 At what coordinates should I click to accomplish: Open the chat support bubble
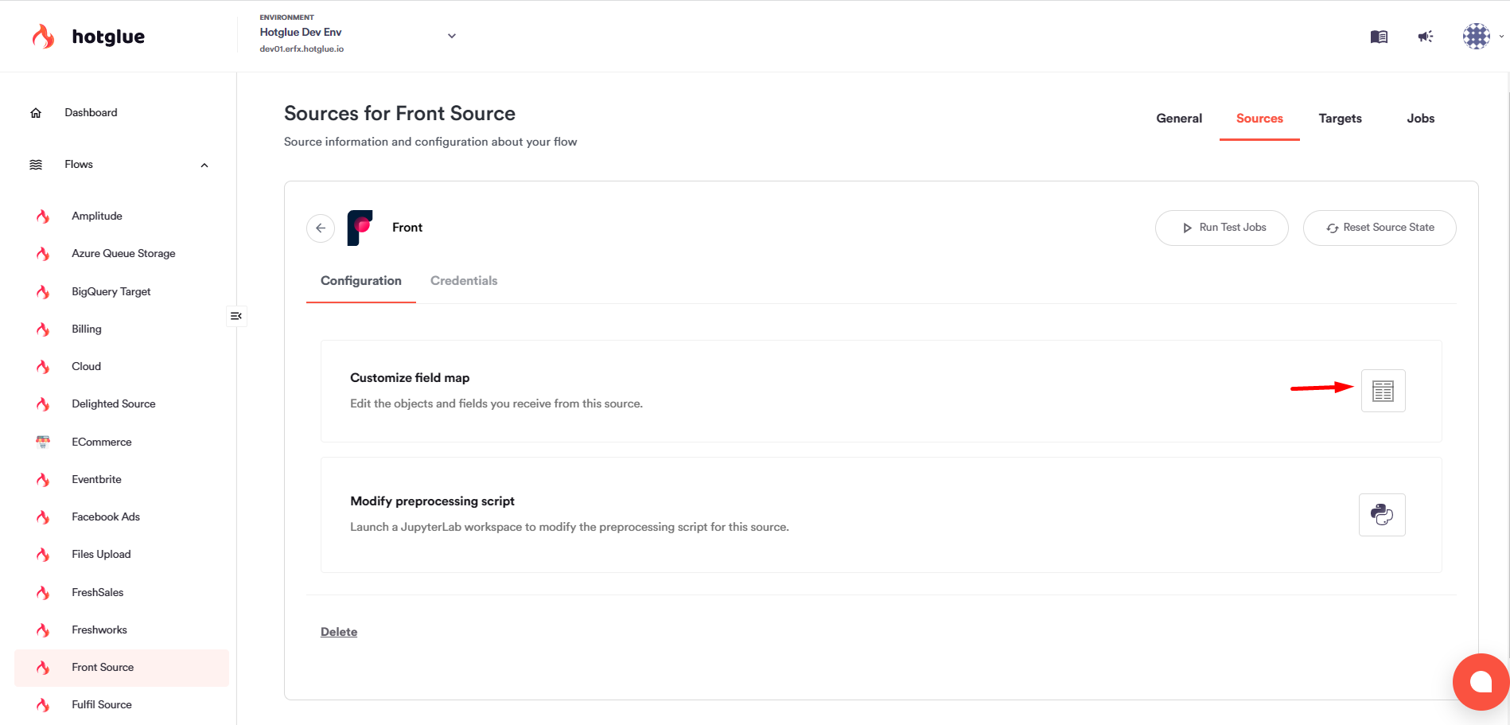pyautogui.click(x=1481, y=682)
